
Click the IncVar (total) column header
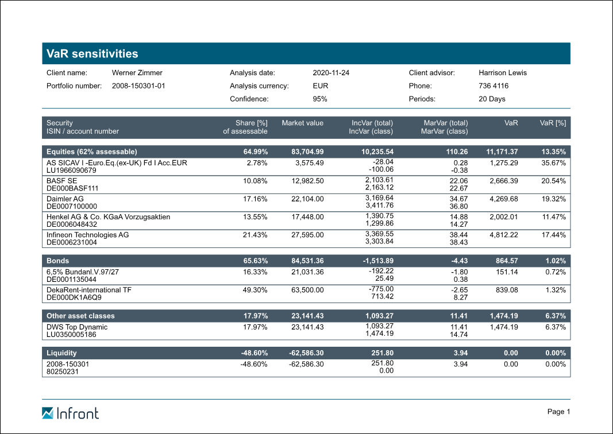(372, 123)
